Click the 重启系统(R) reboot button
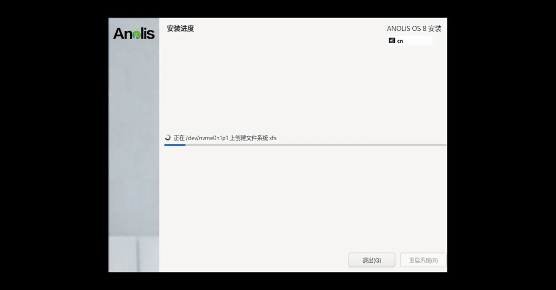The image size is (556, 290). click(x=423, y=260)
